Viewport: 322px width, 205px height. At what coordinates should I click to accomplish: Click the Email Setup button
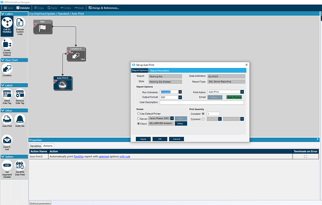(215, 97)
